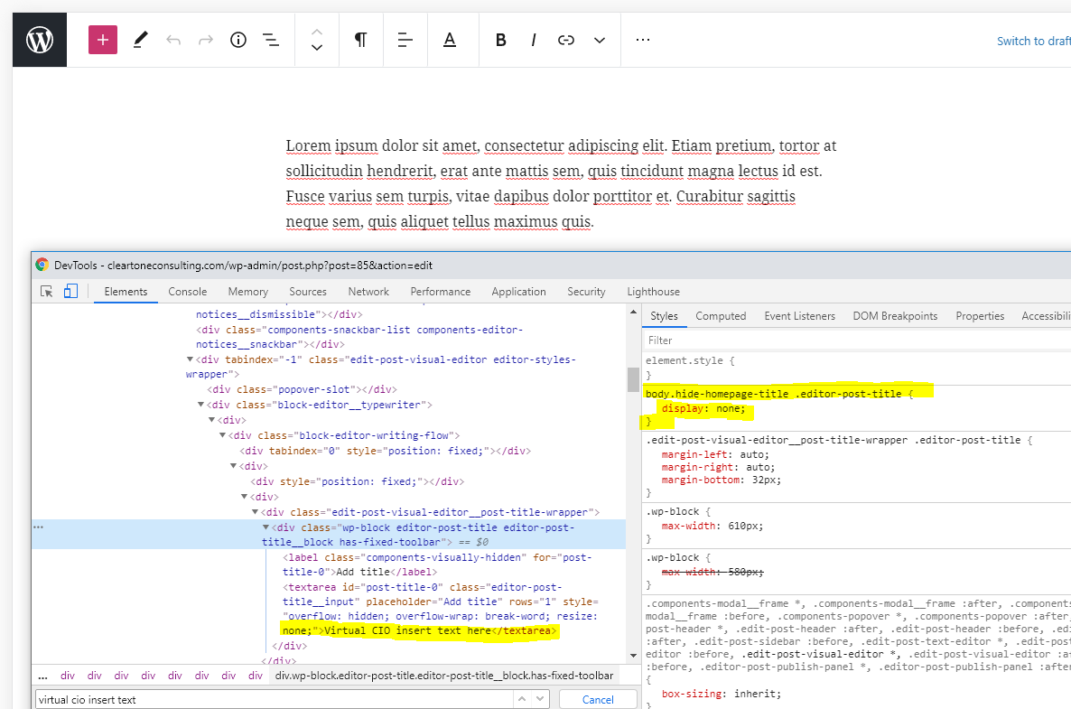Toggle italic formatting
Screen dimensions: 1071x709
coord(534,40)
